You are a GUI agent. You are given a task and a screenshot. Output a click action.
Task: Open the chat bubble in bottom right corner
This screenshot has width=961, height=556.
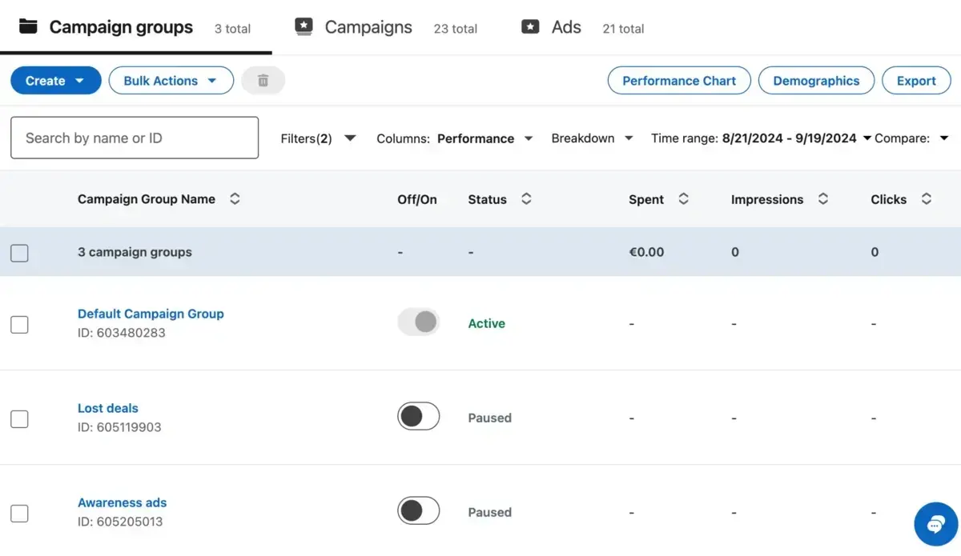click(x=935, y=524)
